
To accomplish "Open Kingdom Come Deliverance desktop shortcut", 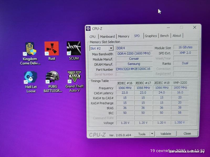I will 30,50.
